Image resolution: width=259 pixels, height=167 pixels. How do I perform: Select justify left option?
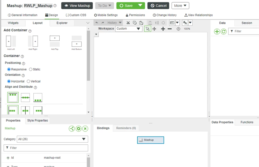pos(13,110)
